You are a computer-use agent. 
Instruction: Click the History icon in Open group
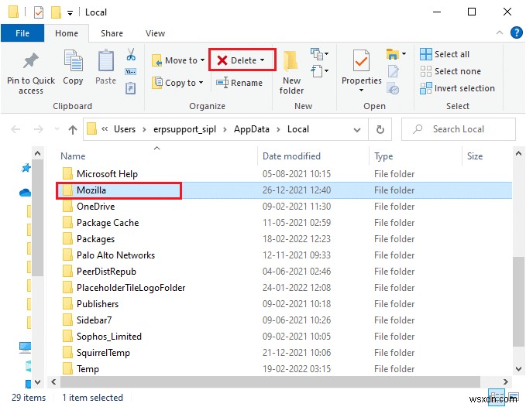click(393, 89)
